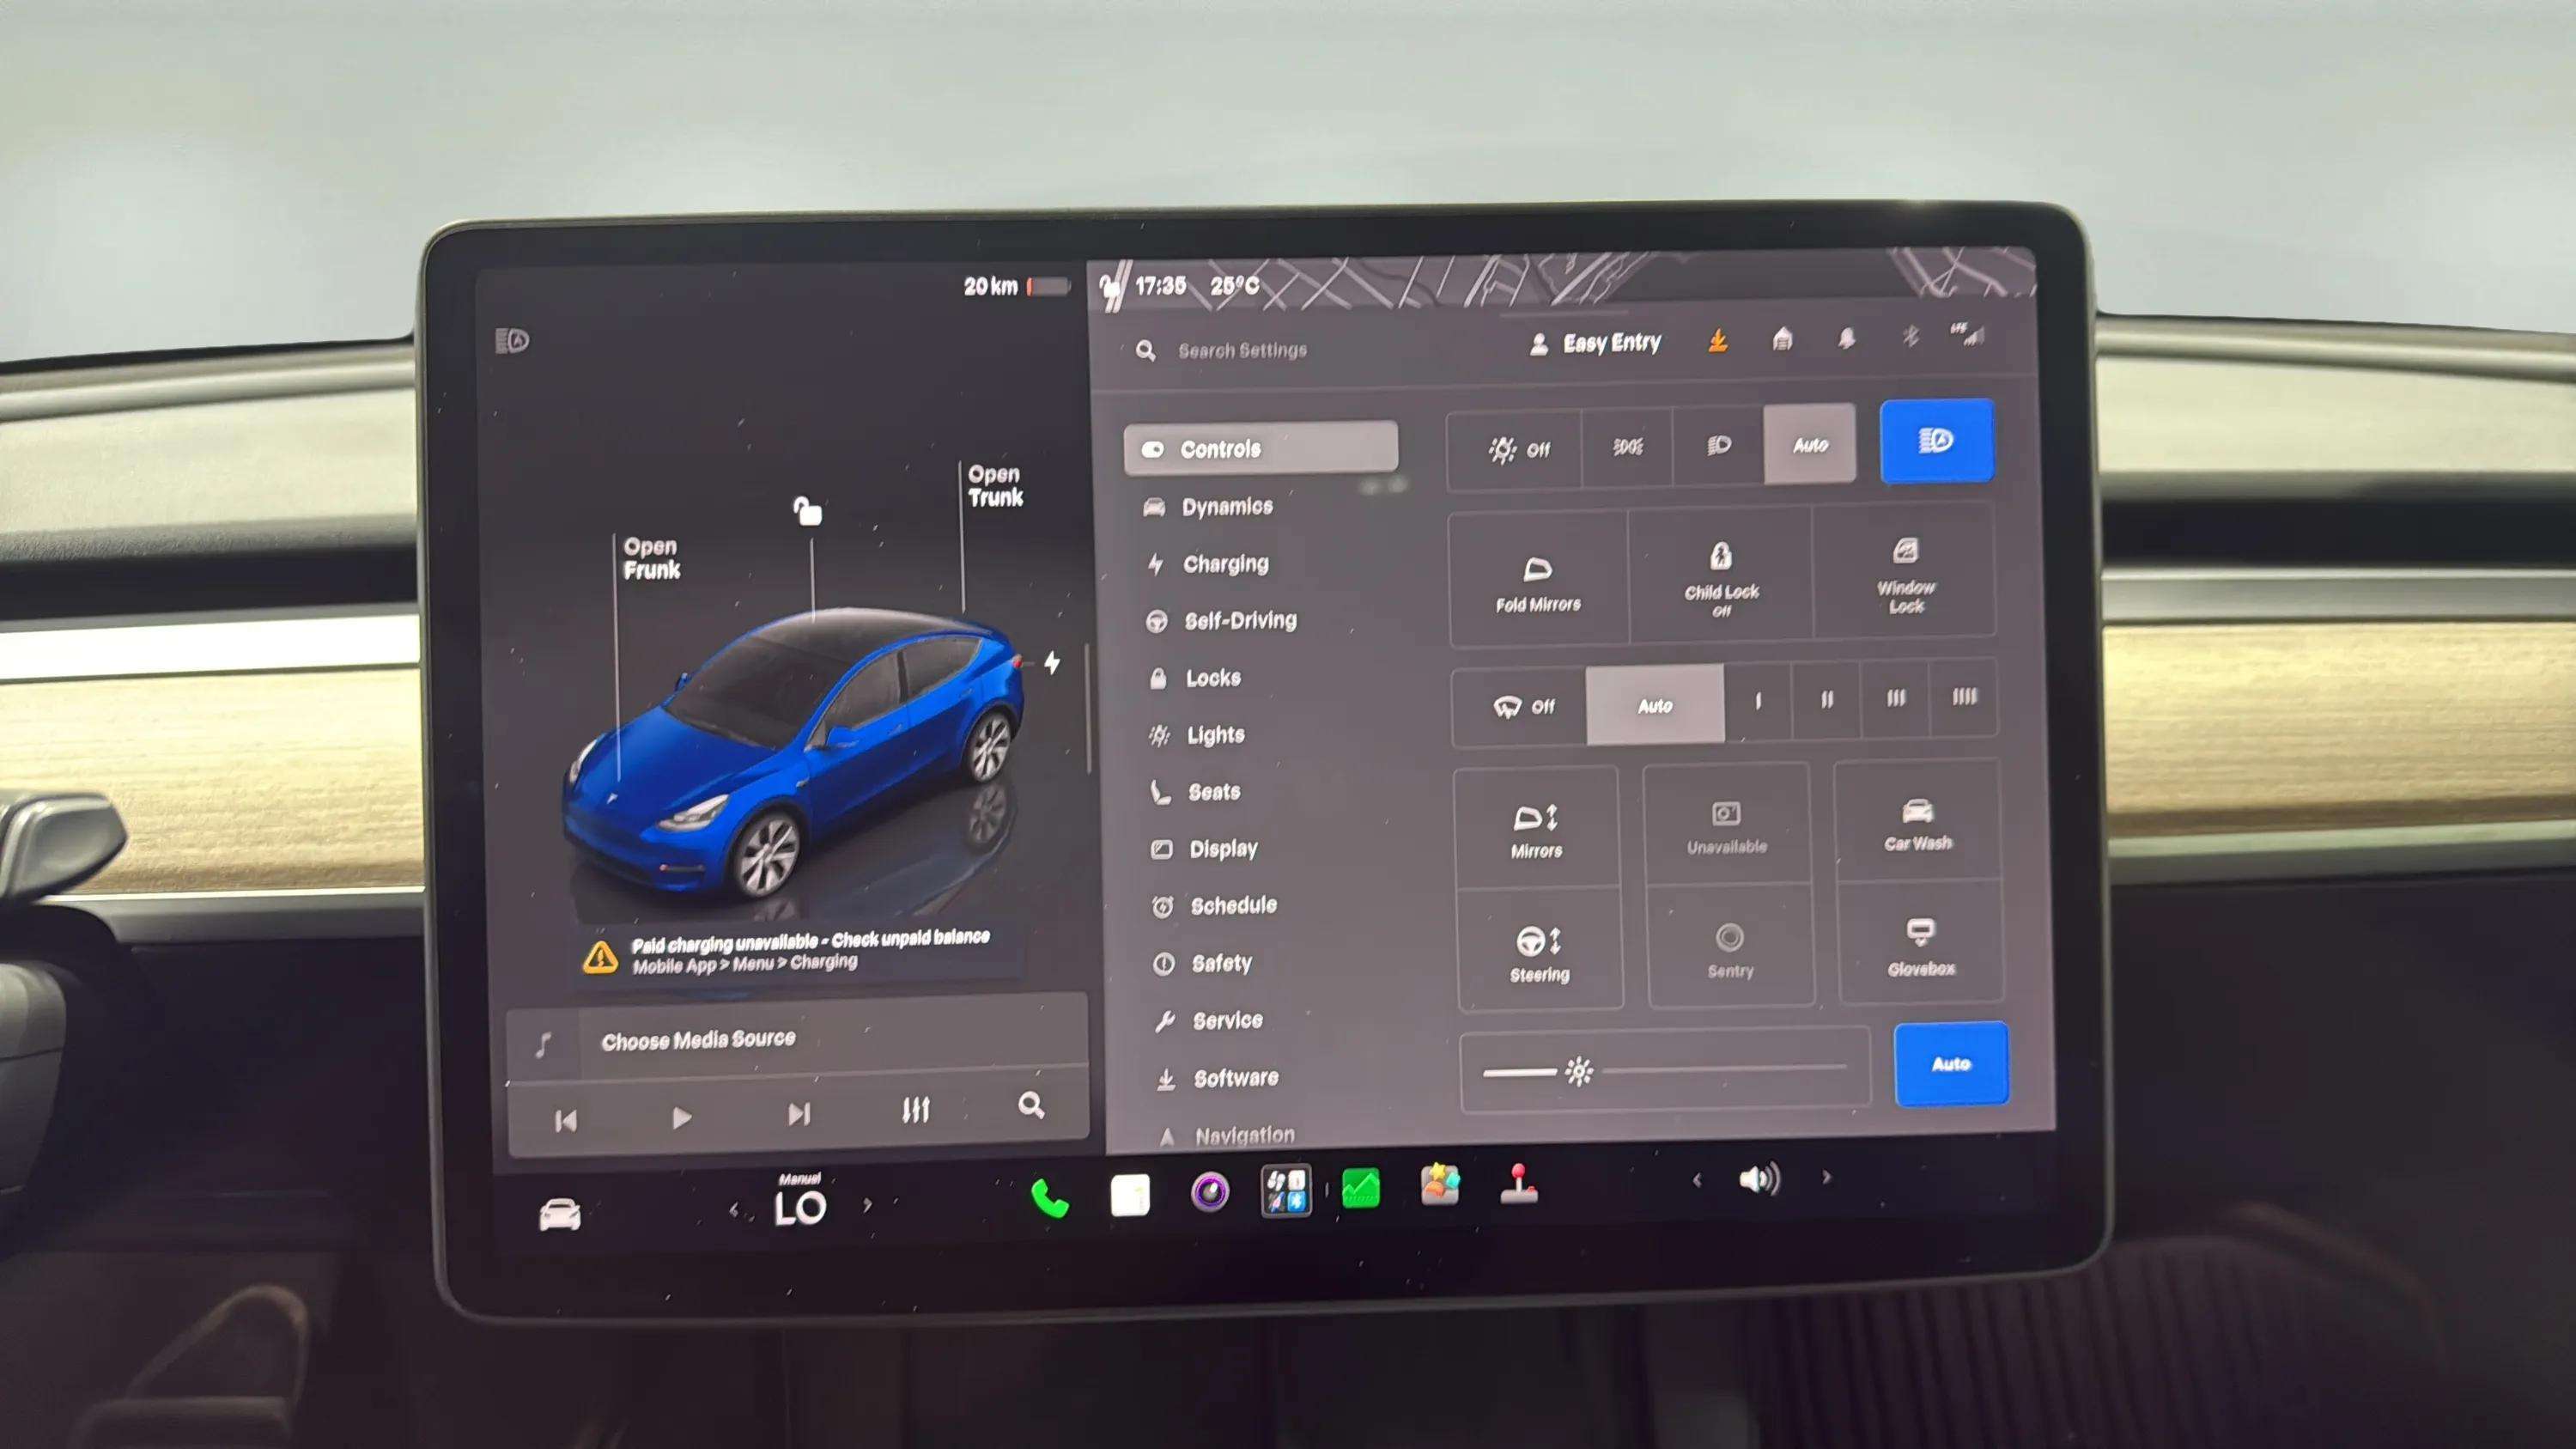Open the media equalizer settings icon

pos(915,1110)
